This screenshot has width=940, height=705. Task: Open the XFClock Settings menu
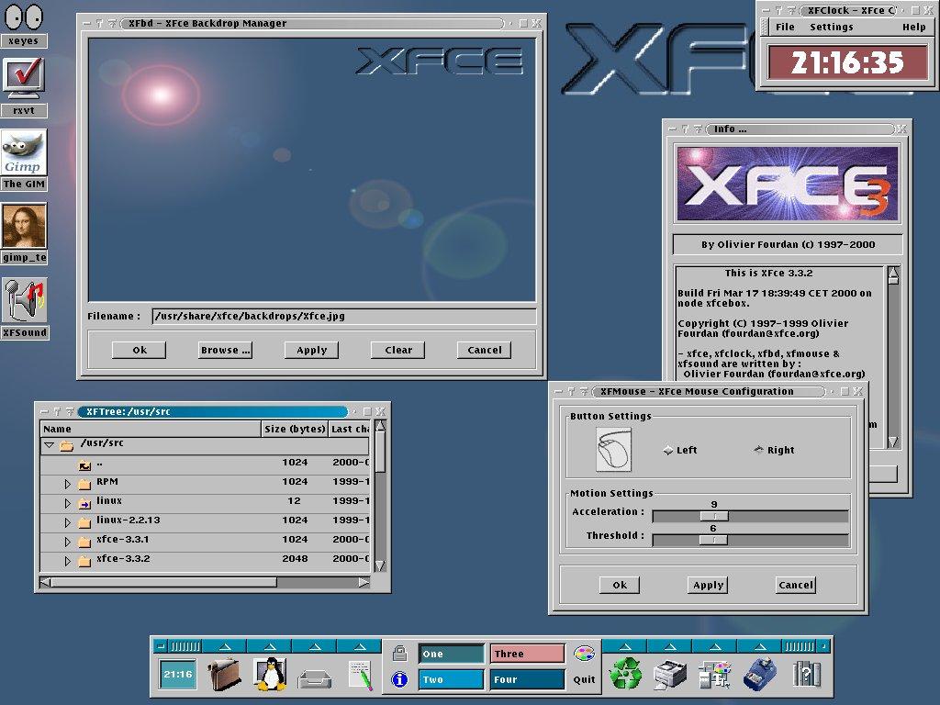pos(831,27)
